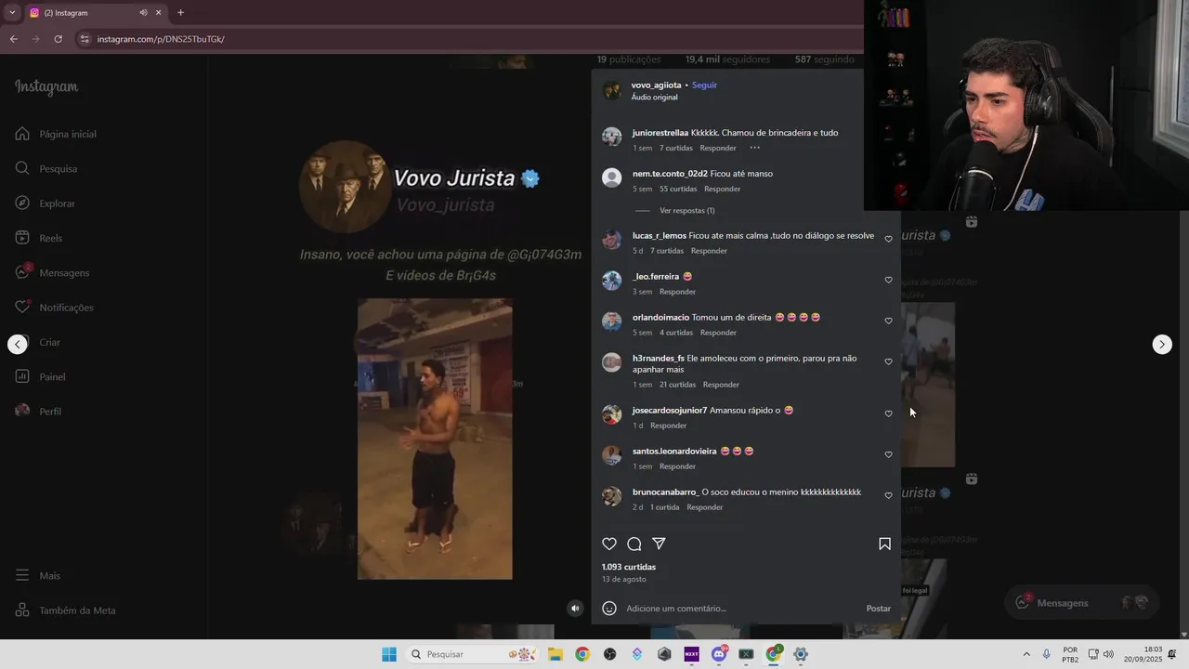
Task: Open Perfil in the sidebar
Action: 38,411
